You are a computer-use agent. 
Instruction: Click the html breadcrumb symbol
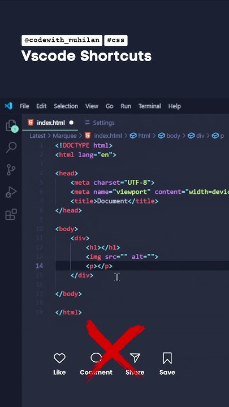140,136
